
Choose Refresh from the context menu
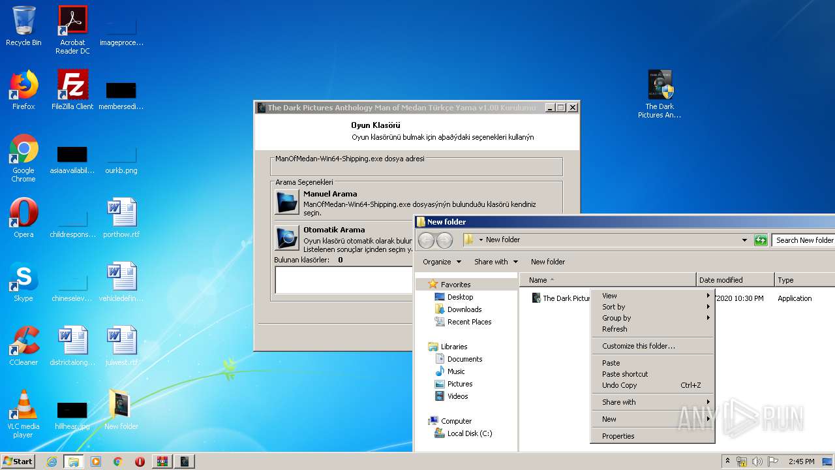click(x=652, y=329)
